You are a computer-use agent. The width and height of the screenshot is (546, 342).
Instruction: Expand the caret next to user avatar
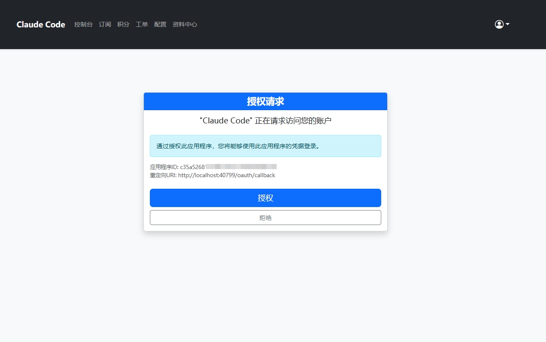click(x=508, y=24)
